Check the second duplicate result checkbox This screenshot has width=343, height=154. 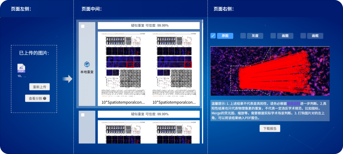[83, 115]
